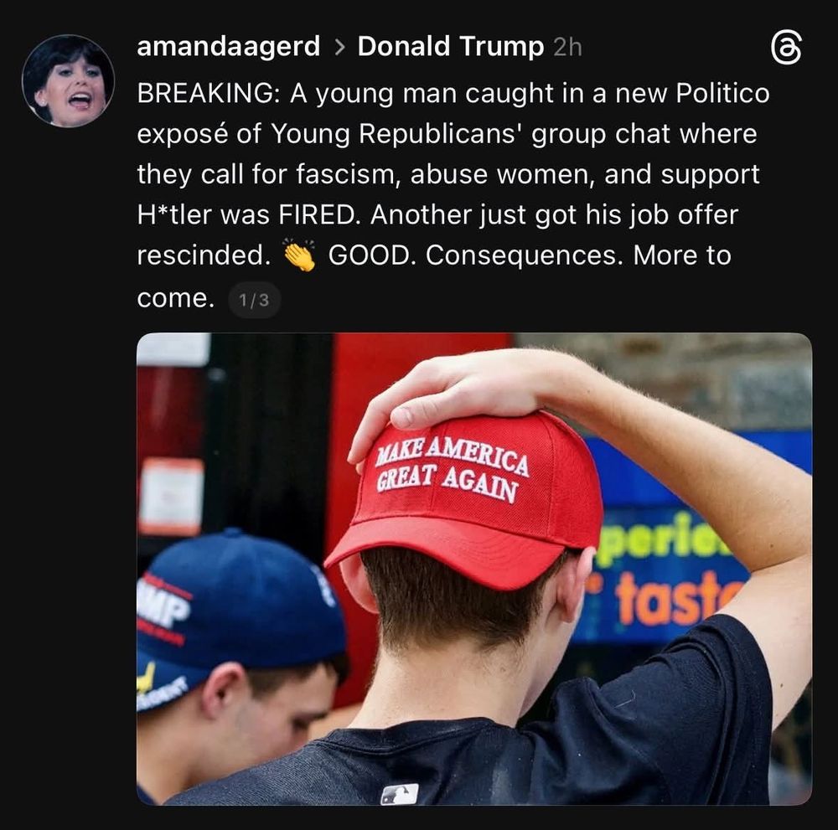838x830 pixels.
Task: Click the word BREAKING in the post
Action: 206,94
